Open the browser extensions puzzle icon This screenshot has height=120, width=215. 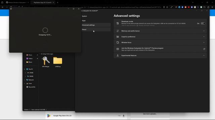(x=208, y=7)
